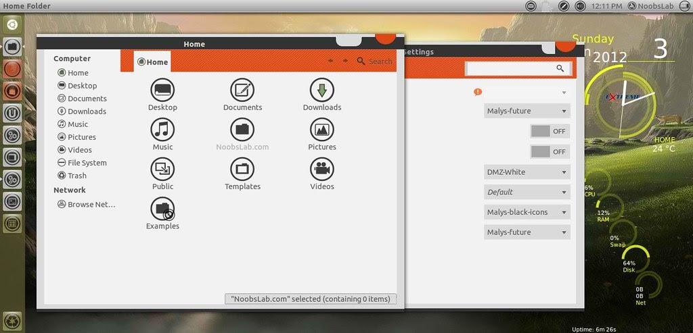This screenshot has height=333, width=693.
Task: Toggle the second OFF switch in Settings
Action: pyautogui.click(x=550, y=151)
